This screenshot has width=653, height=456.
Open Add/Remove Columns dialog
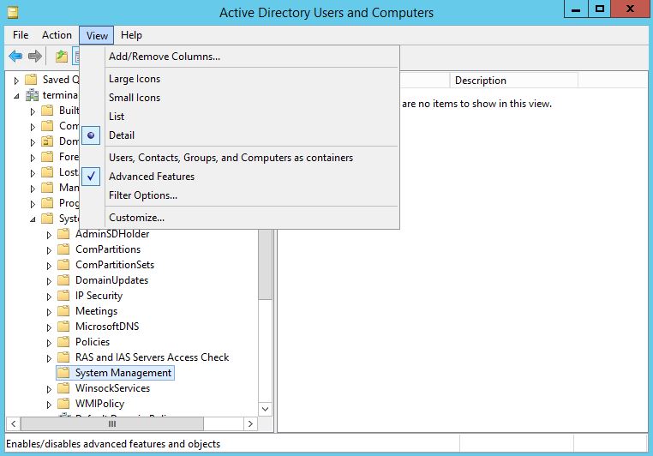[239, 57]
